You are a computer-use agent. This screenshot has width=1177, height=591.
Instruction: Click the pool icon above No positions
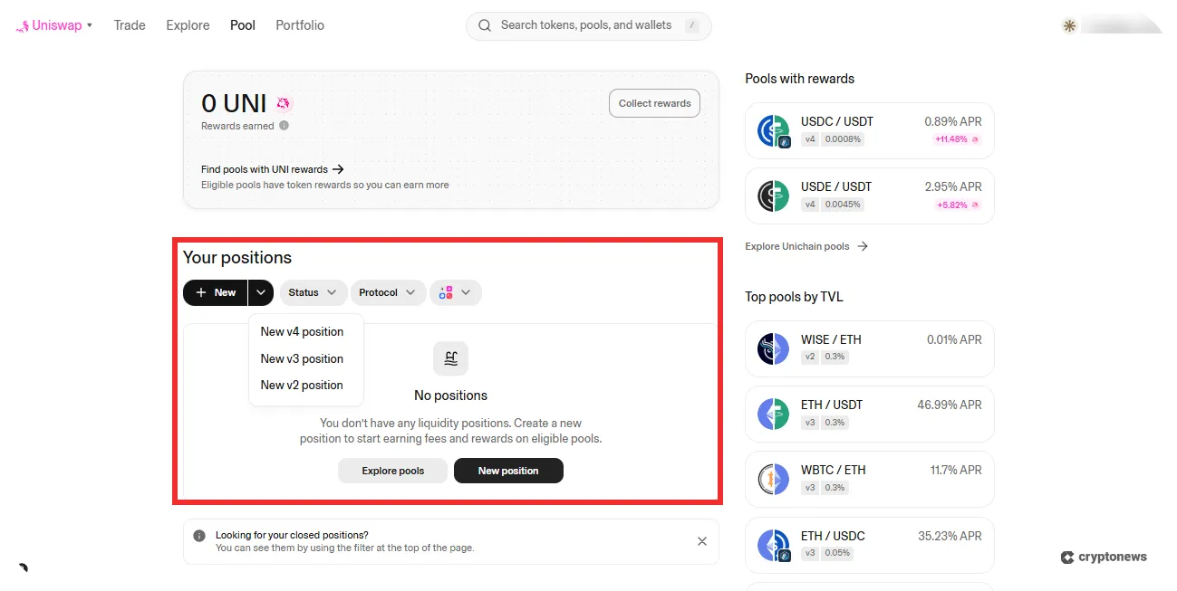click(450, 357)
